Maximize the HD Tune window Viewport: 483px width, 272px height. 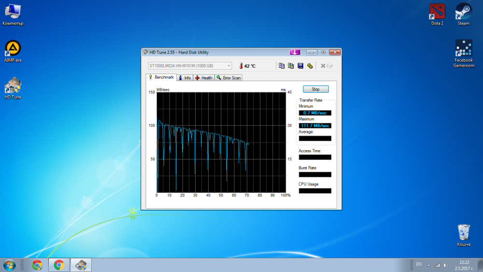pos(323,52)
